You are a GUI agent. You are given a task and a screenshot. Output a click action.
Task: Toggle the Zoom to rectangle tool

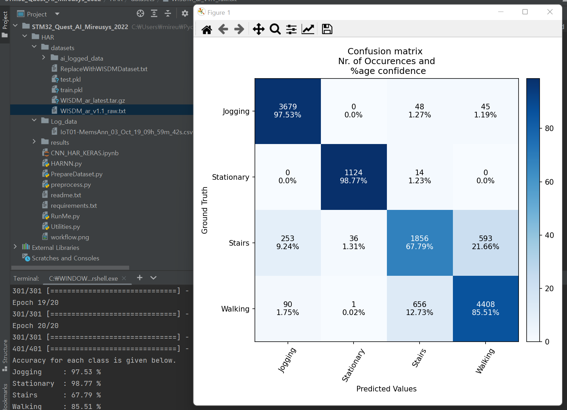coord(275,29)
